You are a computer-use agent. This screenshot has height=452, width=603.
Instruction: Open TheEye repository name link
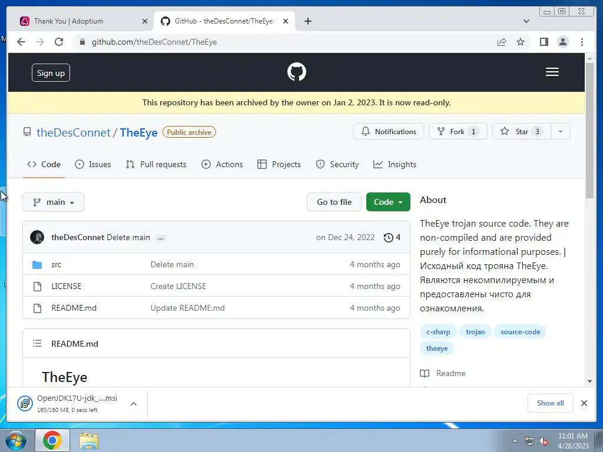(139, 132)
